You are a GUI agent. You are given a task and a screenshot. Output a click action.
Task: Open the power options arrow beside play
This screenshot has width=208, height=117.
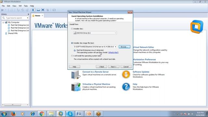6,10
